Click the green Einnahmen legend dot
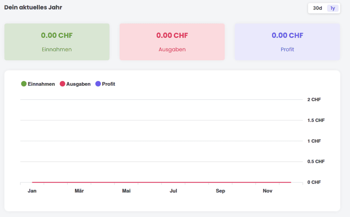Image resolution: width=350 pixels, height=217 pixels. click(x=24, y=84)
